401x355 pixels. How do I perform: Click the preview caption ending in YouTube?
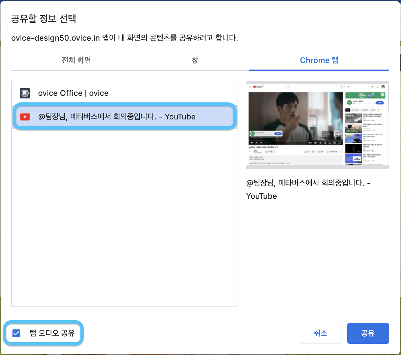point(308,190)
